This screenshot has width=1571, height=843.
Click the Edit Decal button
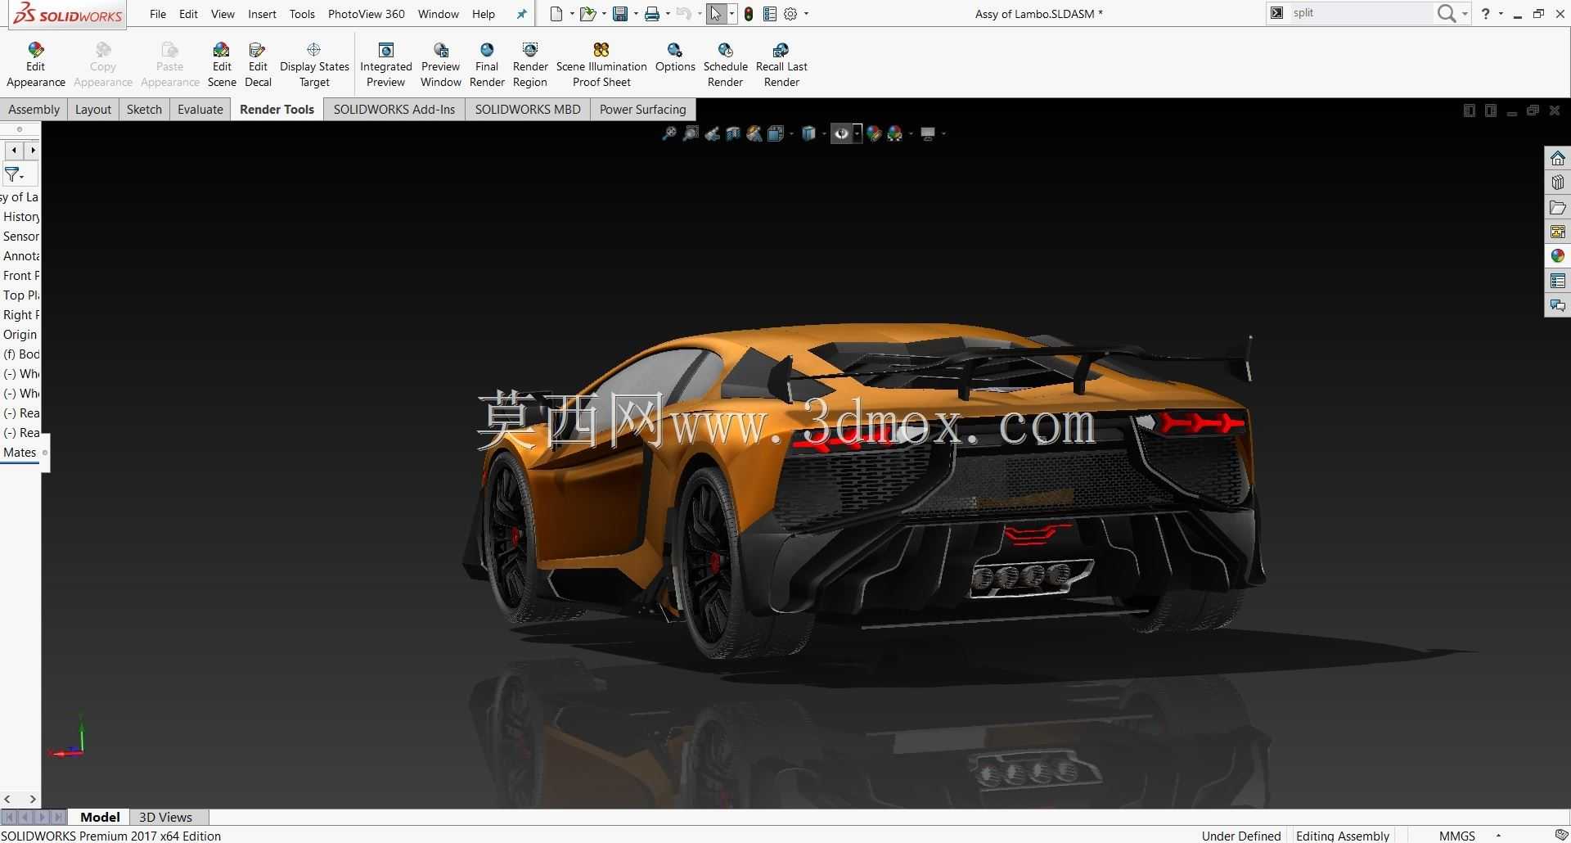[x=258, y=65]
